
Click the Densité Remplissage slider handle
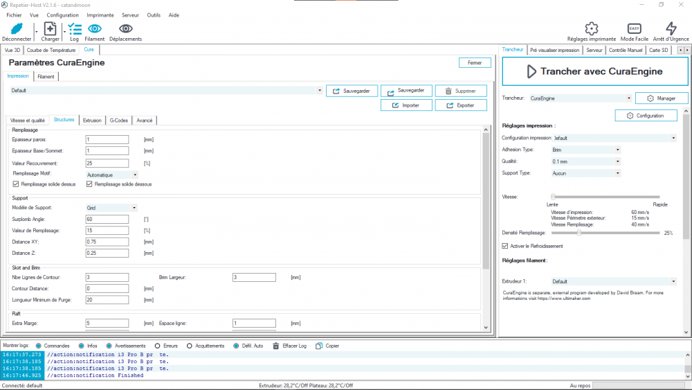point(579,233)
